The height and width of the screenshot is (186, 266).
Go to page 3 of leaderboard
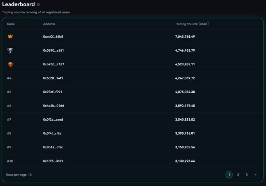point(247,175)
